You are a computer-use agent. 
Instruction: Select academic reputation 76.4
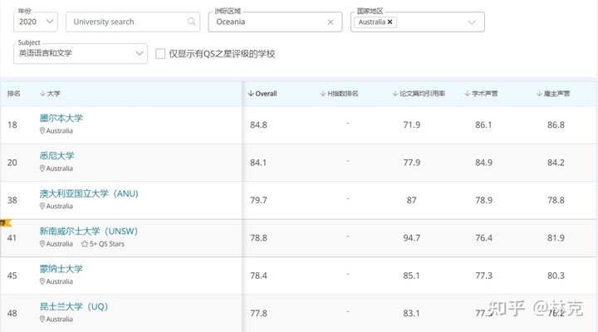pyautogui.click(x=483, y=238)
